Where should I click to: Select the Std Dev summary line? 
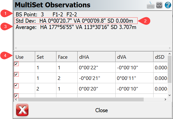pos(76,21)
